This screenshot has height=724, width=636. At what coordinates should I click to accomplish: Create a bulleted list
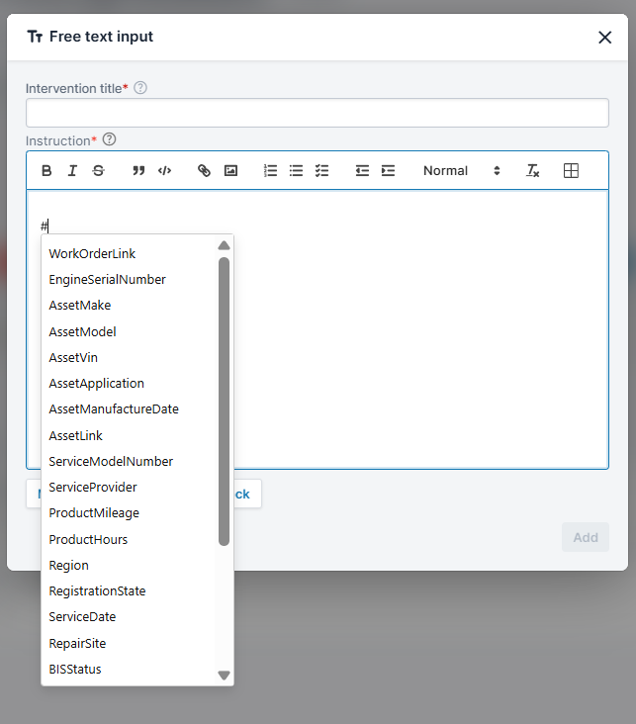click(296, 170)
